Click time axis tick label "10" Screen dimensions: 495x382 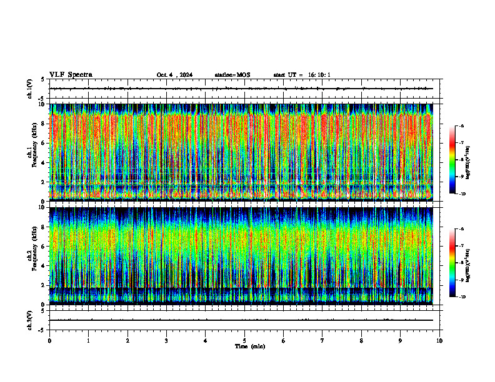point(439,341)
